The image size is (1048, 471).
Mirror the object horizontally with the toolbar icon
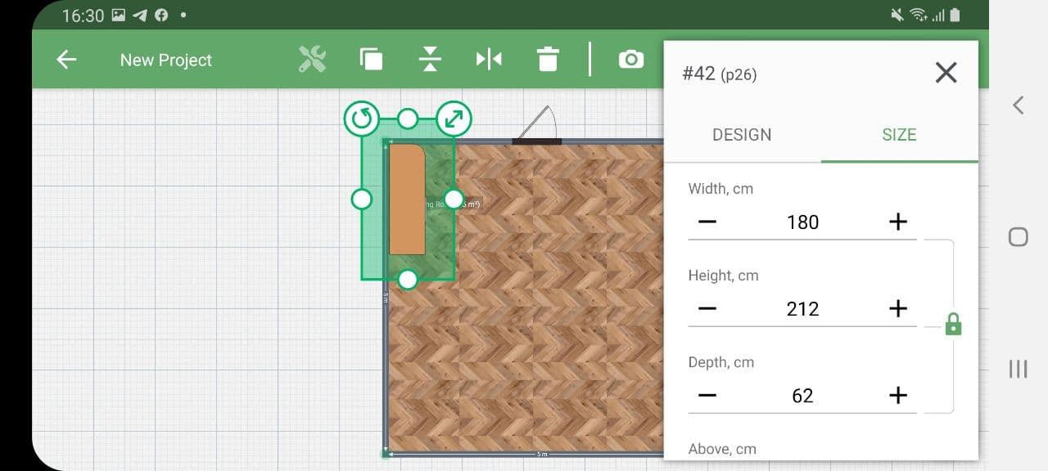pos(489,59)
